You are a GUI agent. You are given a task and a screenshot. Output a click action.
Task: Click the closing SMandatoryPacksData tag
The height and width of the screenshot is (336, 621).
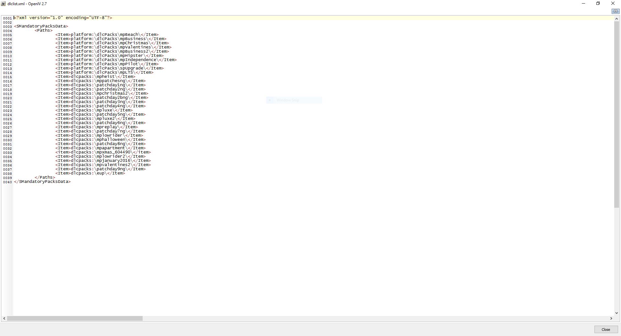click(42, 182)
